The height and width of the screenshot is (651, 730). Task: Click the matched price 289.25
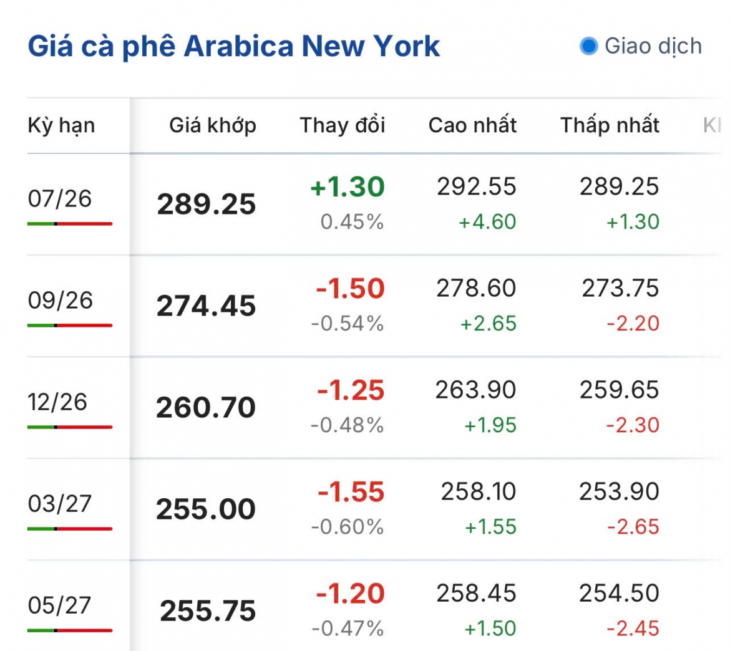pyautogui.click(x=207, y=205)
